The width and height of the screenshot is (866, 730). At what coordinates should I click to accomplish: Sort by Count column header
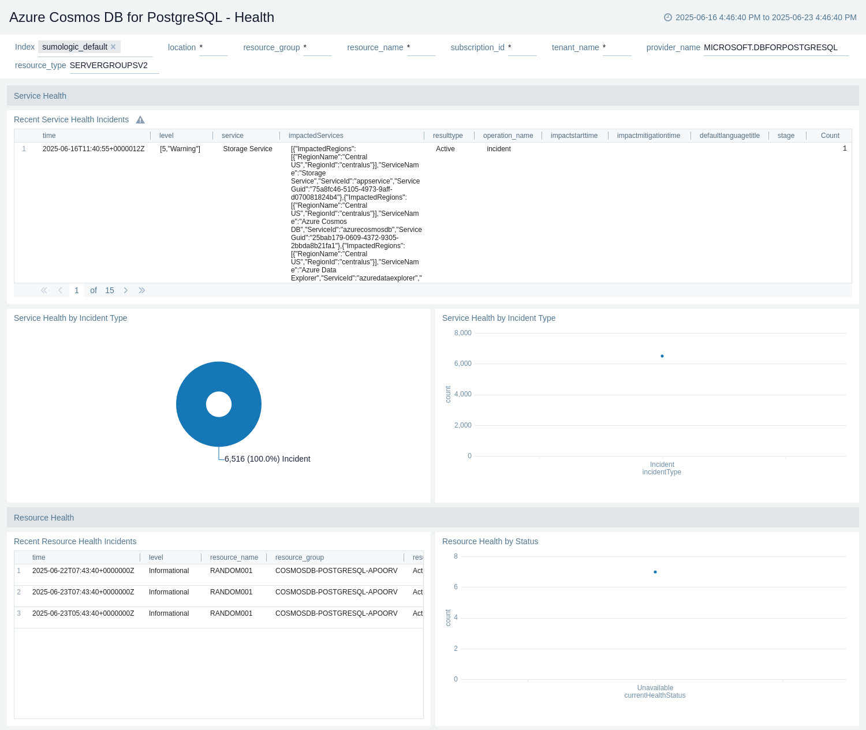(x=830, y=136)
